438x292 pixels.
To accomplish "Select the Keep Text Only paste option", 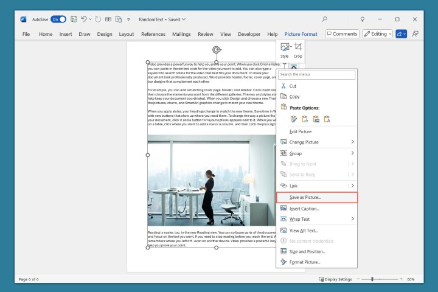I will (x=327, y=119).
